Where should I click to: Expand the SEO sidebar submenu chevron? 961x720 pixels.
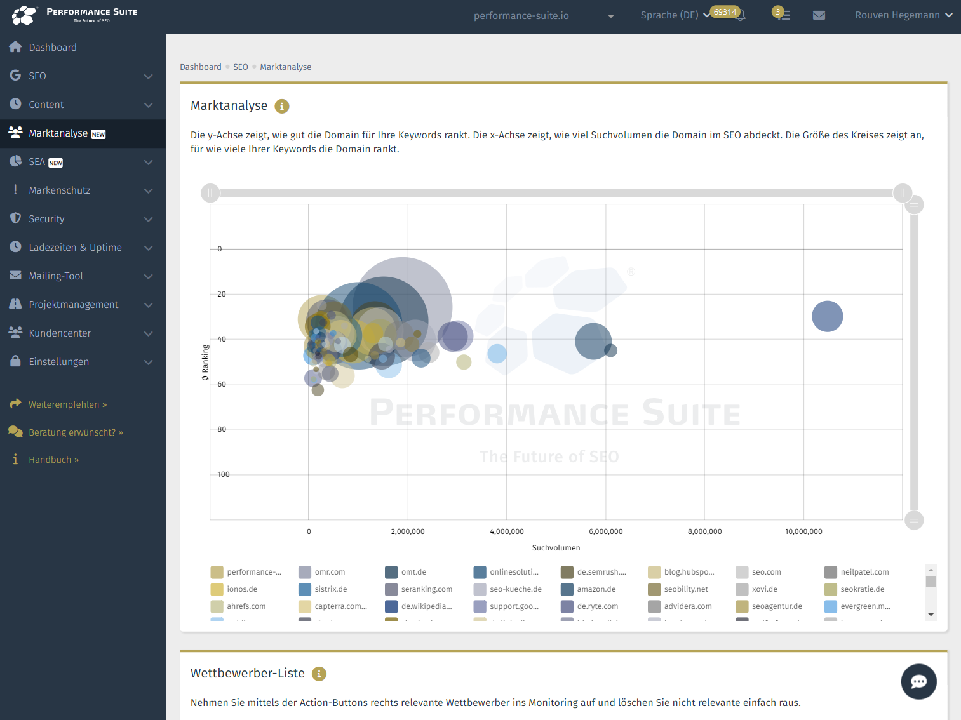[148, 76]
